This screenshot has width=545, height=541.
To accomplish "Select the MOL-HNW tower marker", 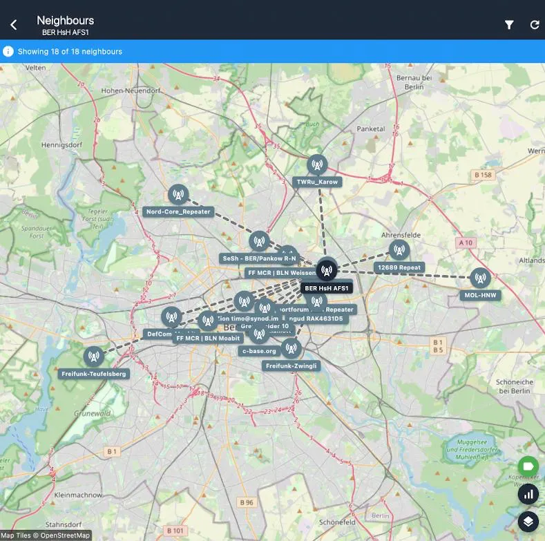I will 480,278.
